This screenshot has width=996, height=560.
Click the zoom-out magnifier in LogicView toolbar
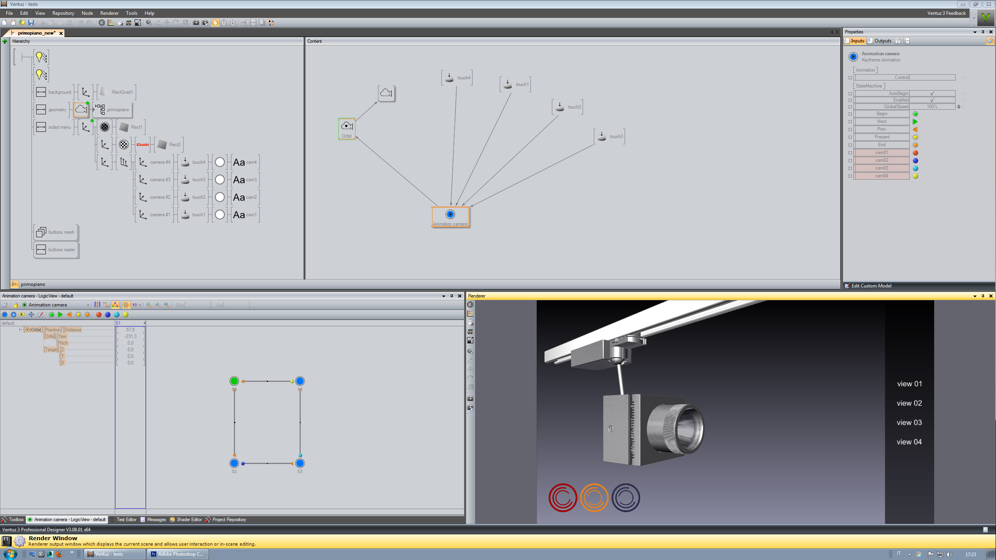(x=158, y=305)
